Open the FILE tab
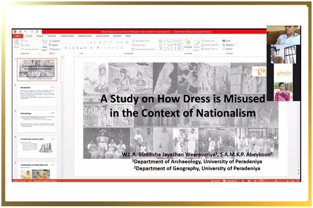 click(18, 36)
